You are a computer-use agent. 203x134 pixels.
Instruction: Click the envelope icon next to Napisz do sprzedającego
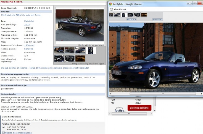point(3,133)
